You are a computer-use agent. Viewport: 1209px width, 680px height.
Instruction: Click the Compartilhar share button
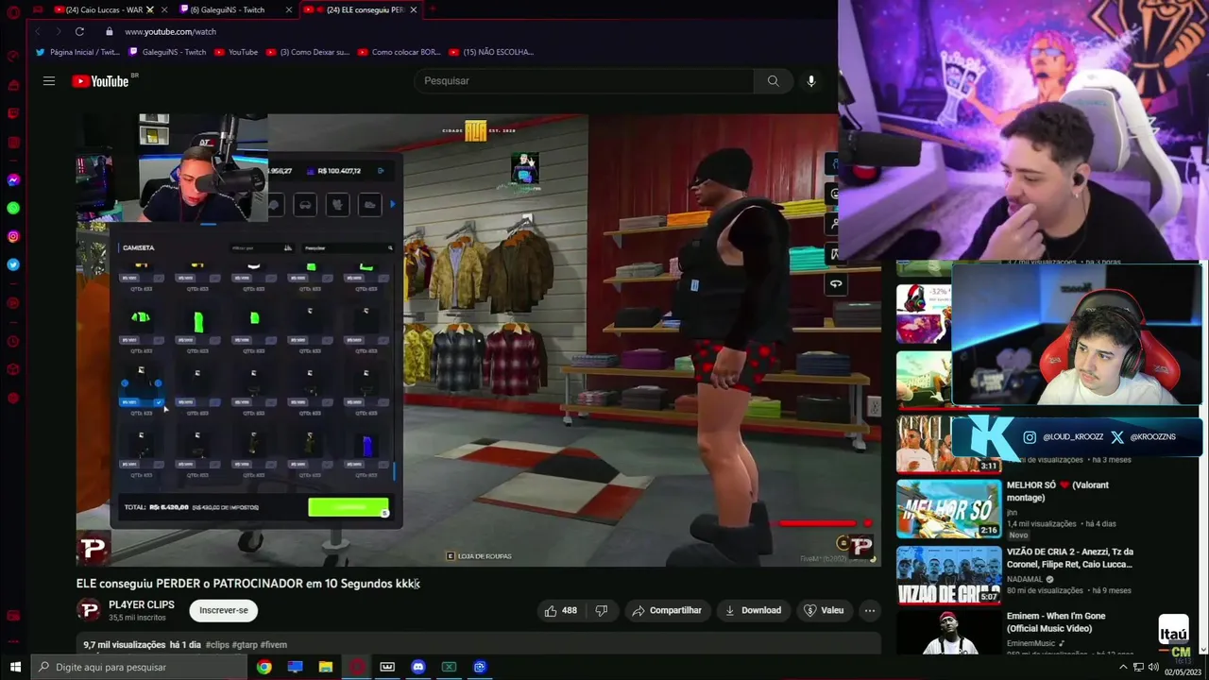pos(667,610)
